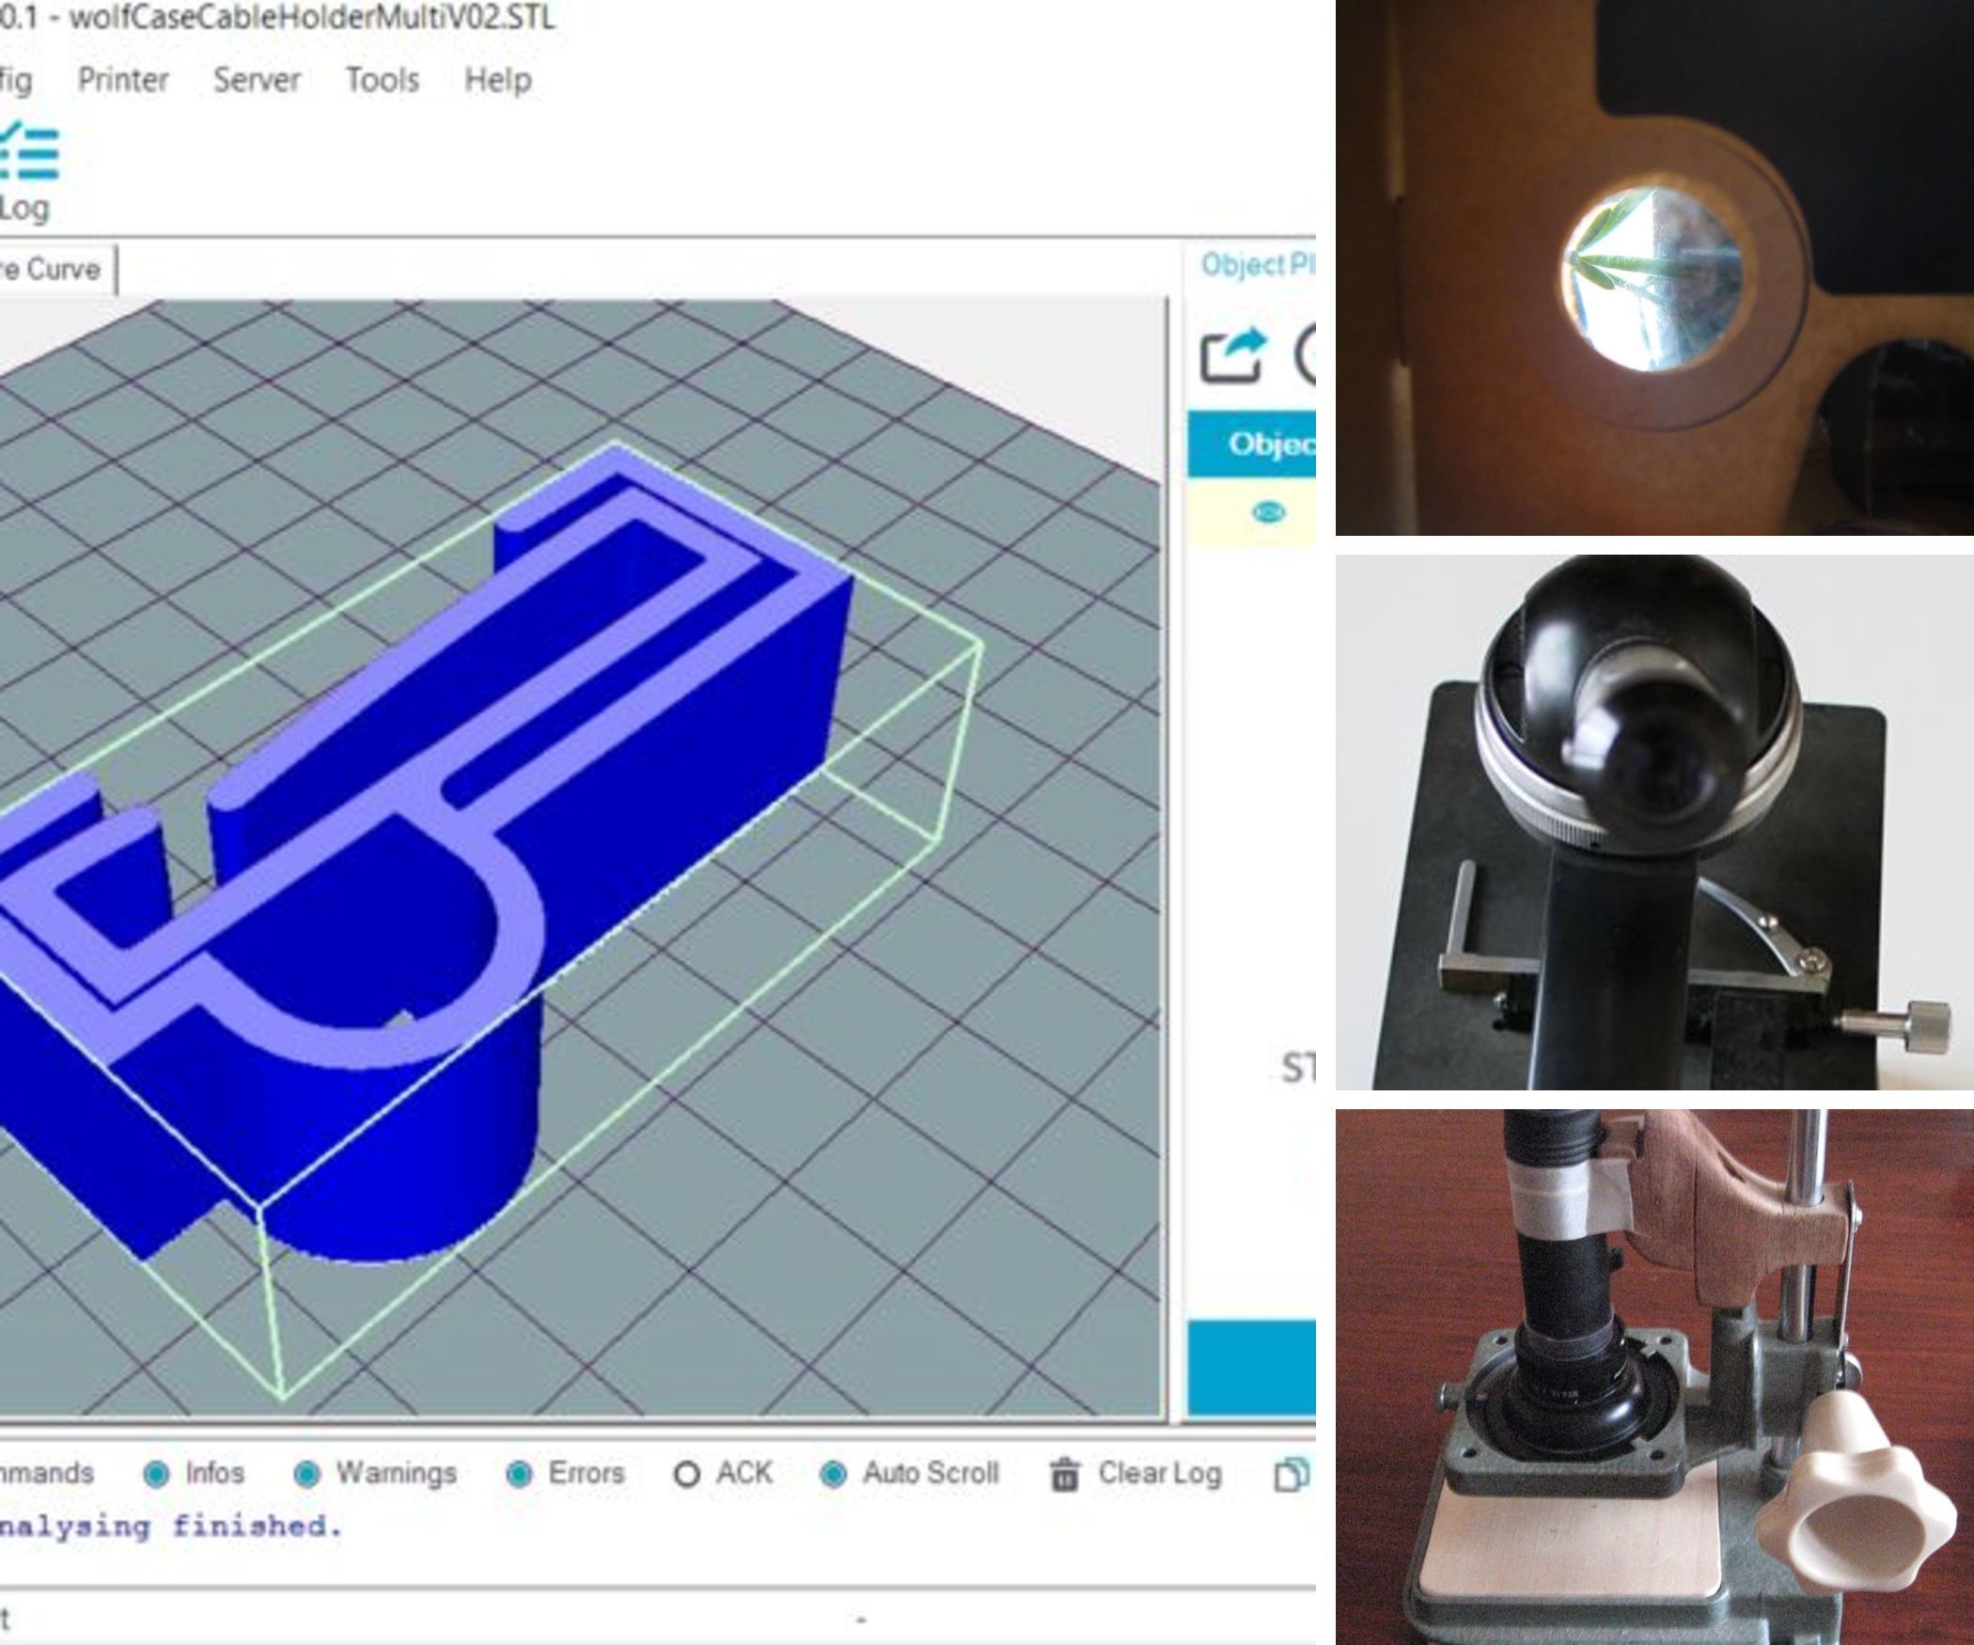Click the 'Analysing finished.' log line

click(x=170, y=1526)
